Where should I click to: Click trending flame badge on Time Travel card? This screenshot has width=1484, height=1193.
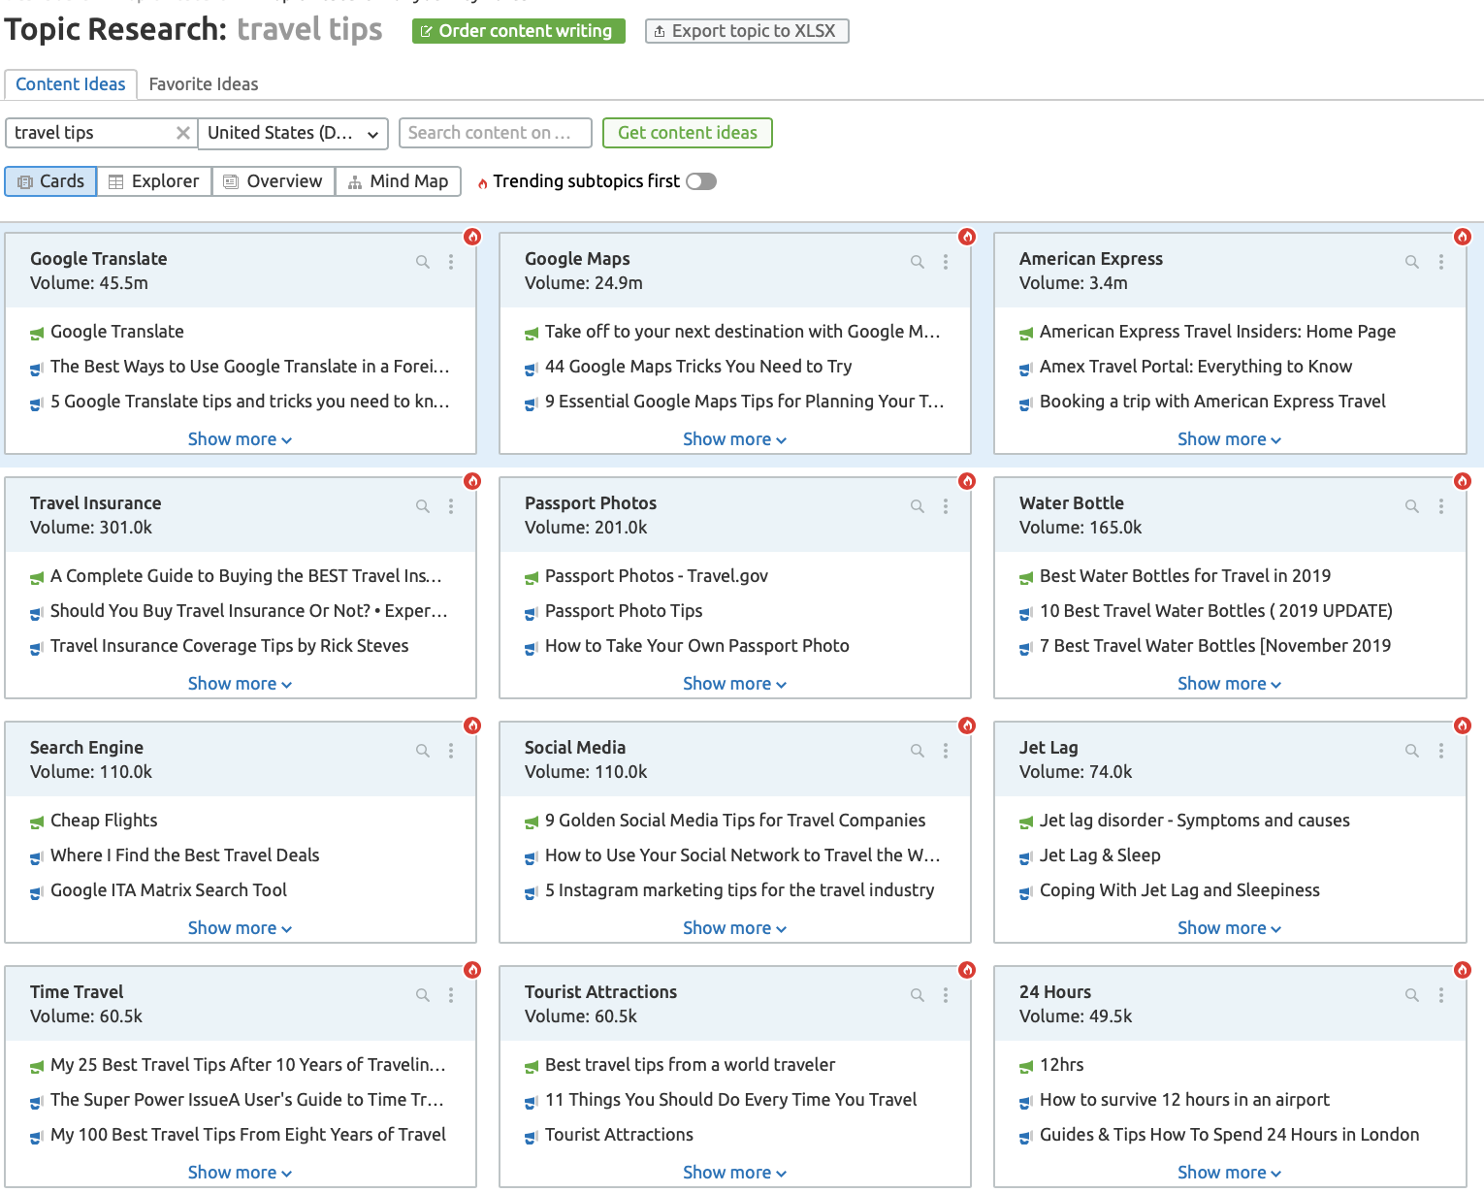472,970
